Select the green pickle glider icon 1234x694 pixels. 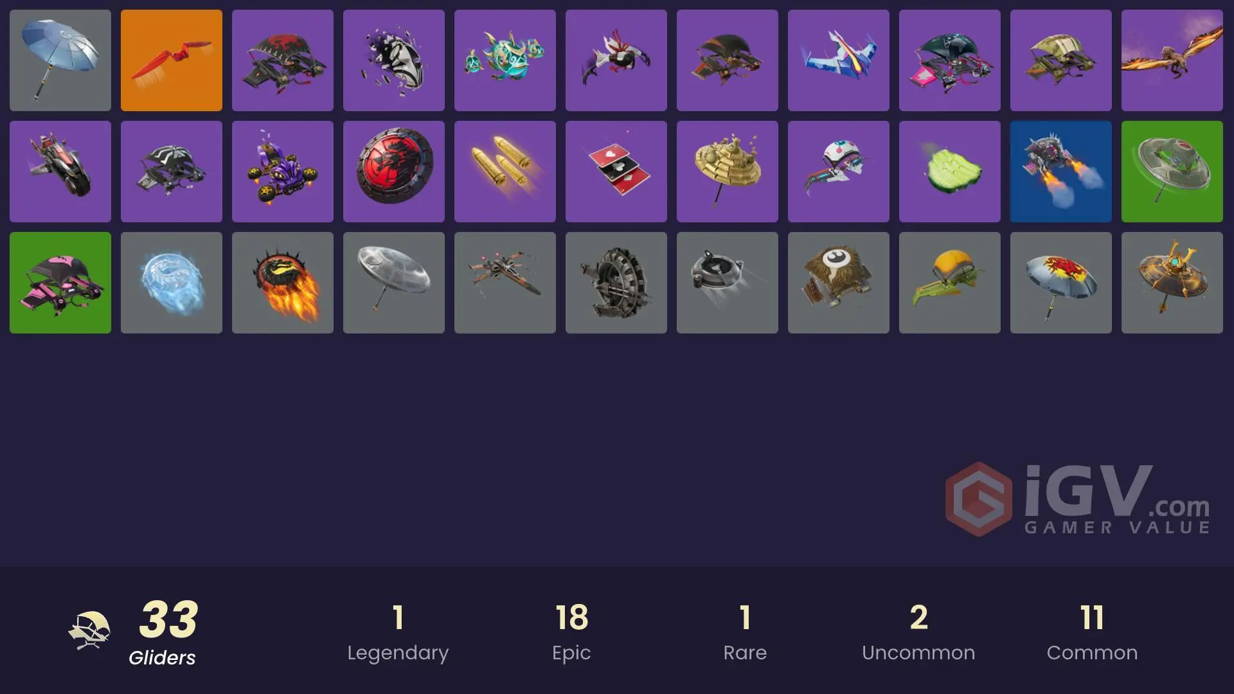click(x=950, y=172)
